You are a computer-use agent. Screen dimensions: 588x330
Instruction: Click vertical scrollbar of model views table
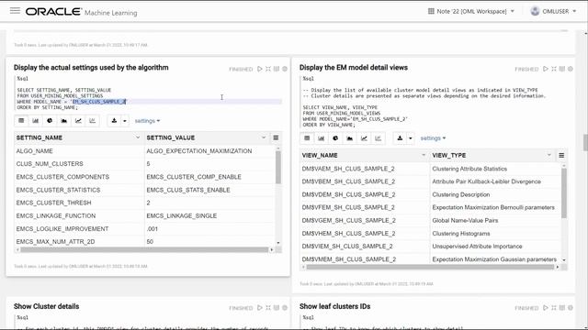coord(563,193)
